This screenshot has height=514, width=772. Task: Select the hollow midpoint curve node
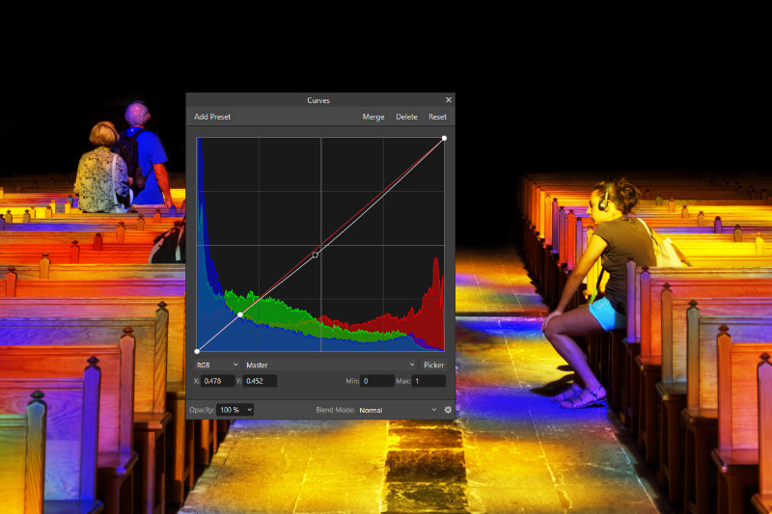click(316, 255)
